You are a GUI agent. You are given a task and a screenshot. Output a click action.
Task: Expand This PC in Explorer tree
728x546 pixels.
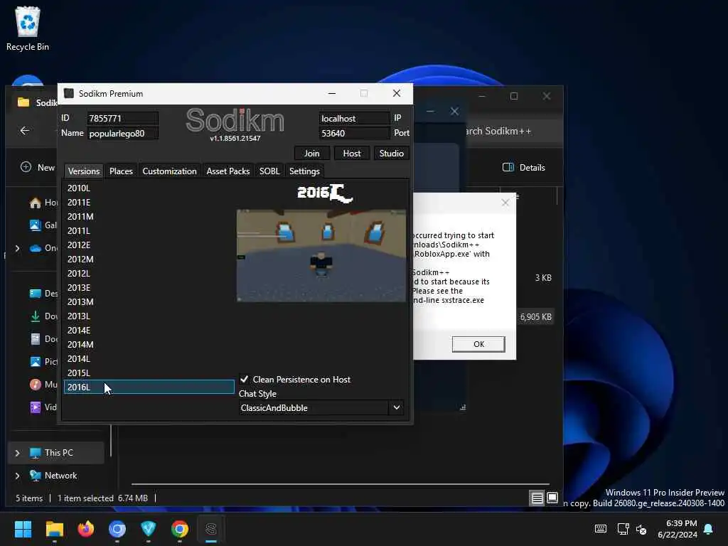click(17, 453)
